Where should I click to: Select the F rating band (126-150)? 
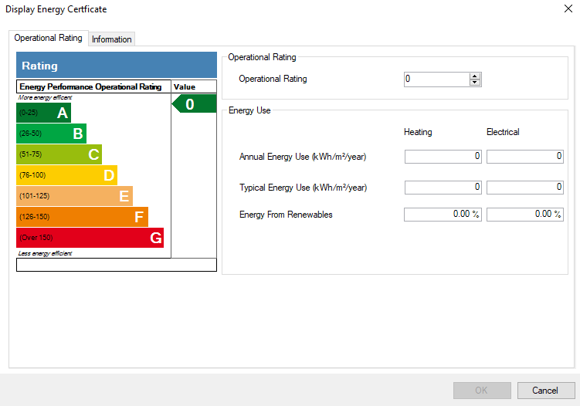click(83, 217)
